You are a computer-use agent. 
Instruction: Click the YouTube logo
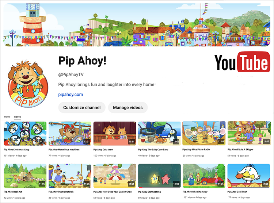[x=242, y=62]
